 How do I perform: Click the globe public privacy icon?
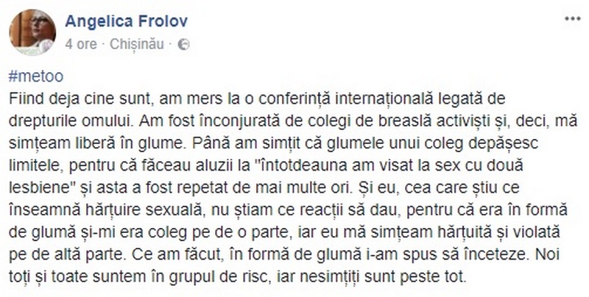tap(183, 45)
